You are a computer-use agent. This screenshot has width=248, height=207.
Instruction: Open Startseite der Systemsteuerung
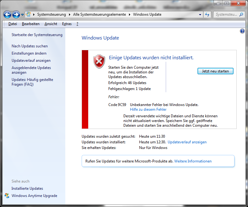pos(37,35)
